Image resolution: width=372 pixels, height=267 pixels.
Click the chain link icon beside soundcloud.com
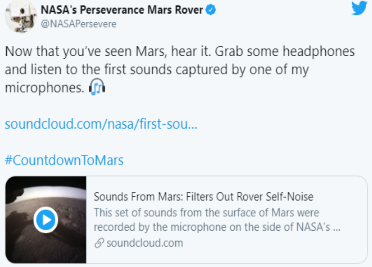pos(99,243)
